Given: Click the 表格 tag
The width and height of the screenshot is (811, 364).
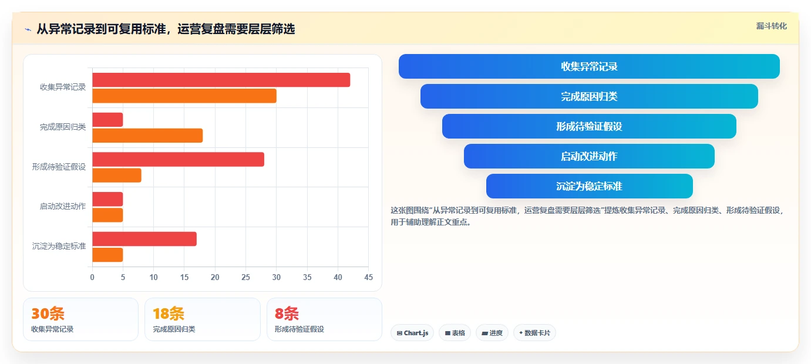Looking at the screenshot, I should coord(455,333).
